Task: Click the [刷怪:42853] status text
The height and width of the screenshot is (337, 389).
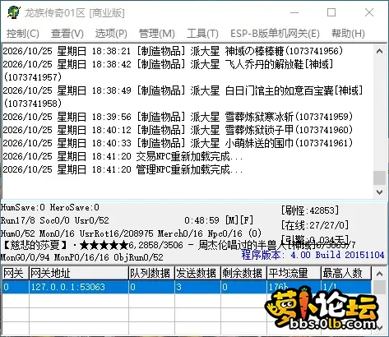Action: pos(310,210)
